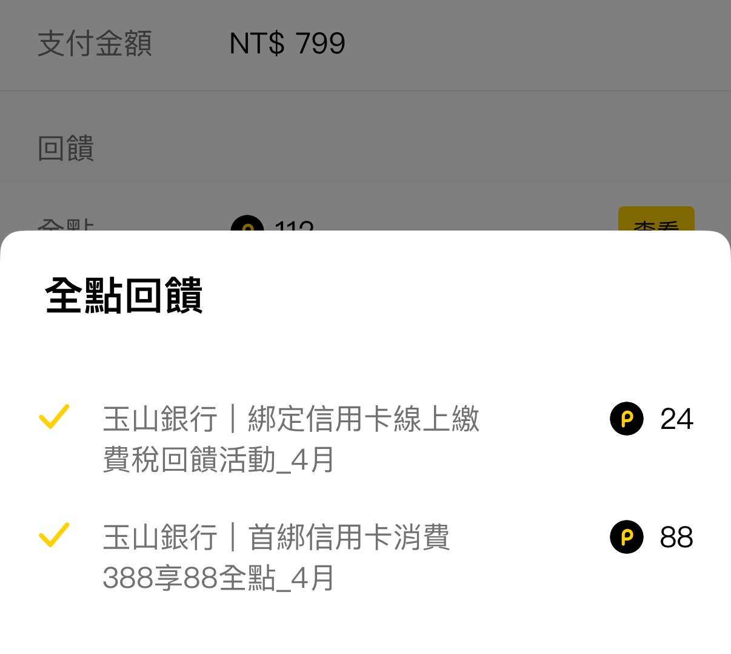Click the 88 points value
This screenshot has height=654, width=731.
pyautogui.click(x=676, y=538)
